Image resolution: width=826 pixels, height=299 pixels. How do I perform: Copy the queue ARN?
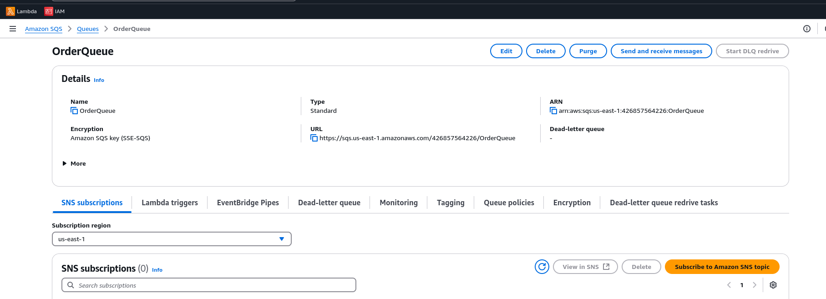click(553, 111)
